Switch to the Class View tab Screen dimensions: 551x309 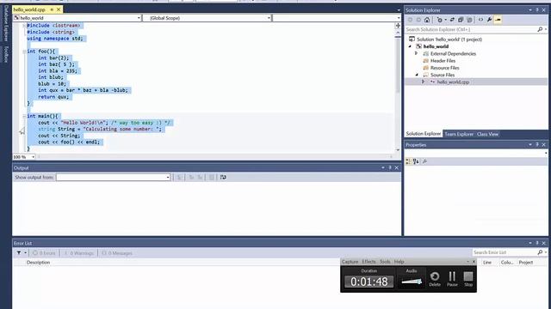pos(487,134)
